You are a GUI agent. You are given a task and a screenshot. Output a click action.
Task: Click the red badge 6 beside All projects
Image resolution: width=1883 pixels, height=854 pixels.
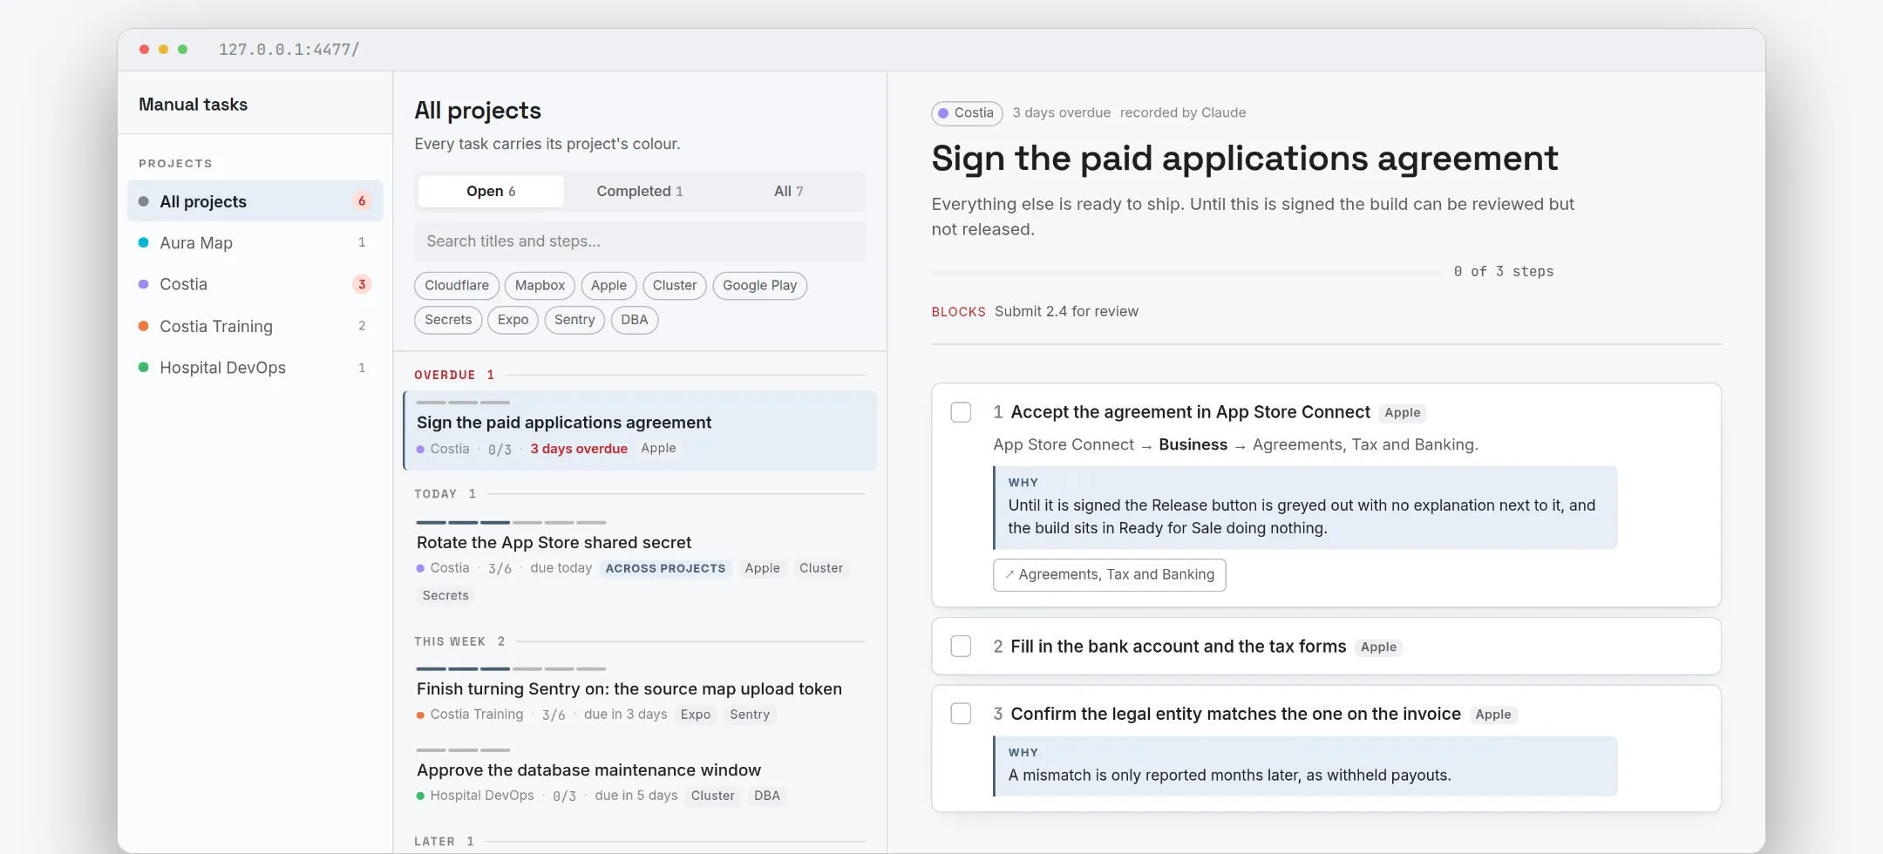coord(362,201)
